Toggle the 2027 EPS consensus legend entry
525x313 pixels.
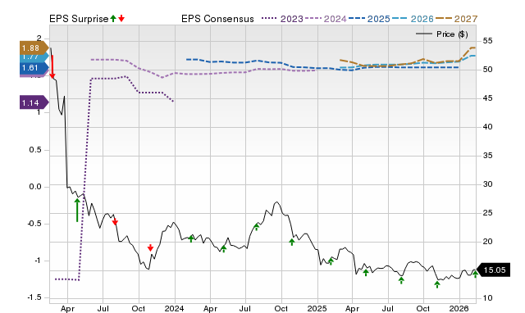click(456, 19)
